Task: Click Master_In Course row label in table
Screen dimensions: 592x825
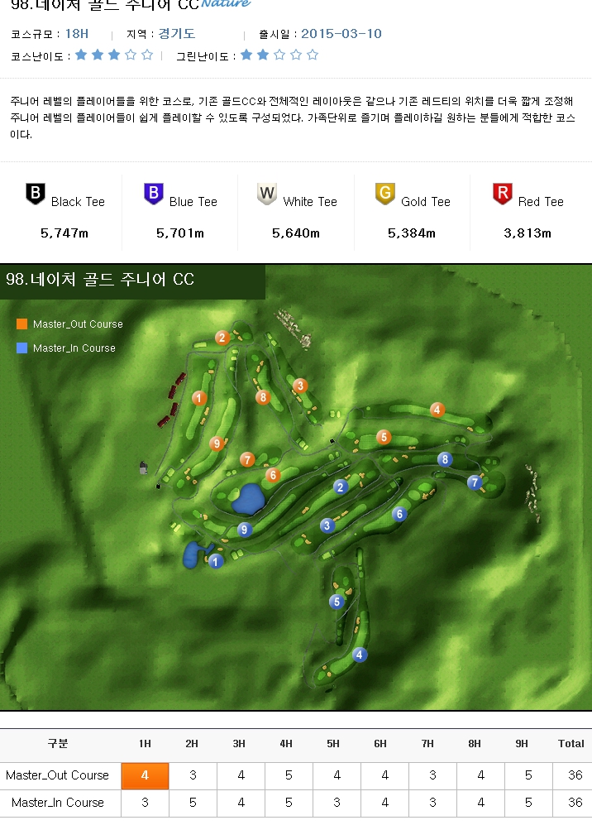Action: pos(57,803)
